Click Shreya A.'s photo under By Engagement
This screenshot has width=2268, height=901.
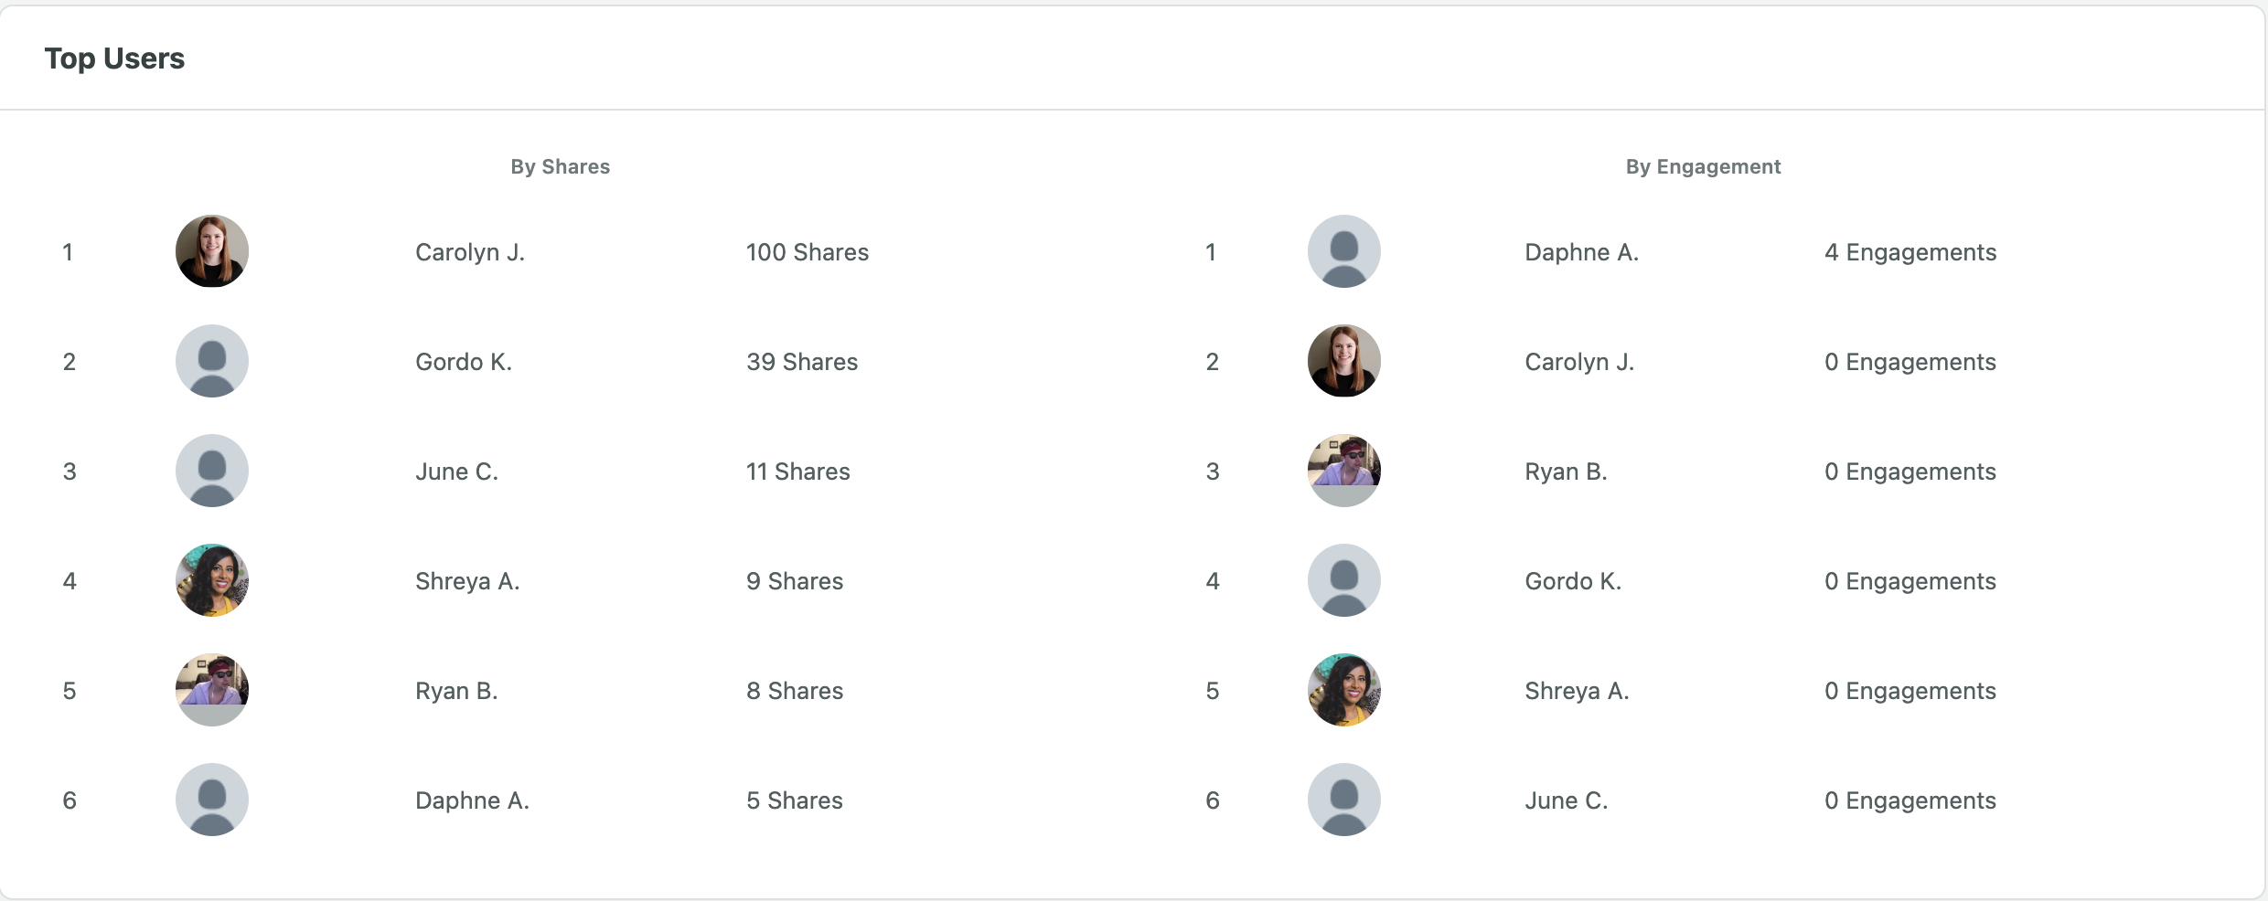click(x=1344, y=690)
